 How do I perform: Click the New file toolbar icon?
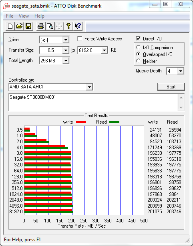(x=10, y=26)
